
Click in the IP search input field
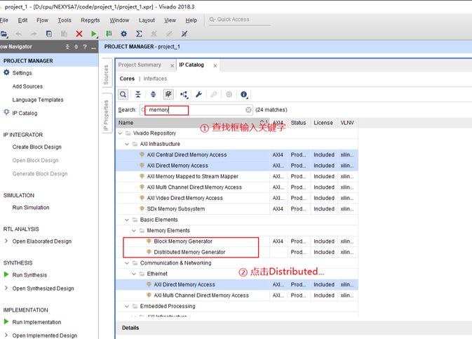pyautogui.click(x=196, y=110)
